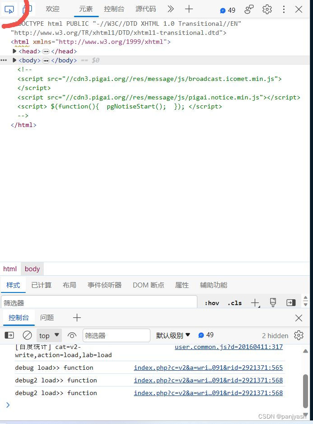Click the console scrollbar thumb

pyautogui.click(x=305, y=391)
